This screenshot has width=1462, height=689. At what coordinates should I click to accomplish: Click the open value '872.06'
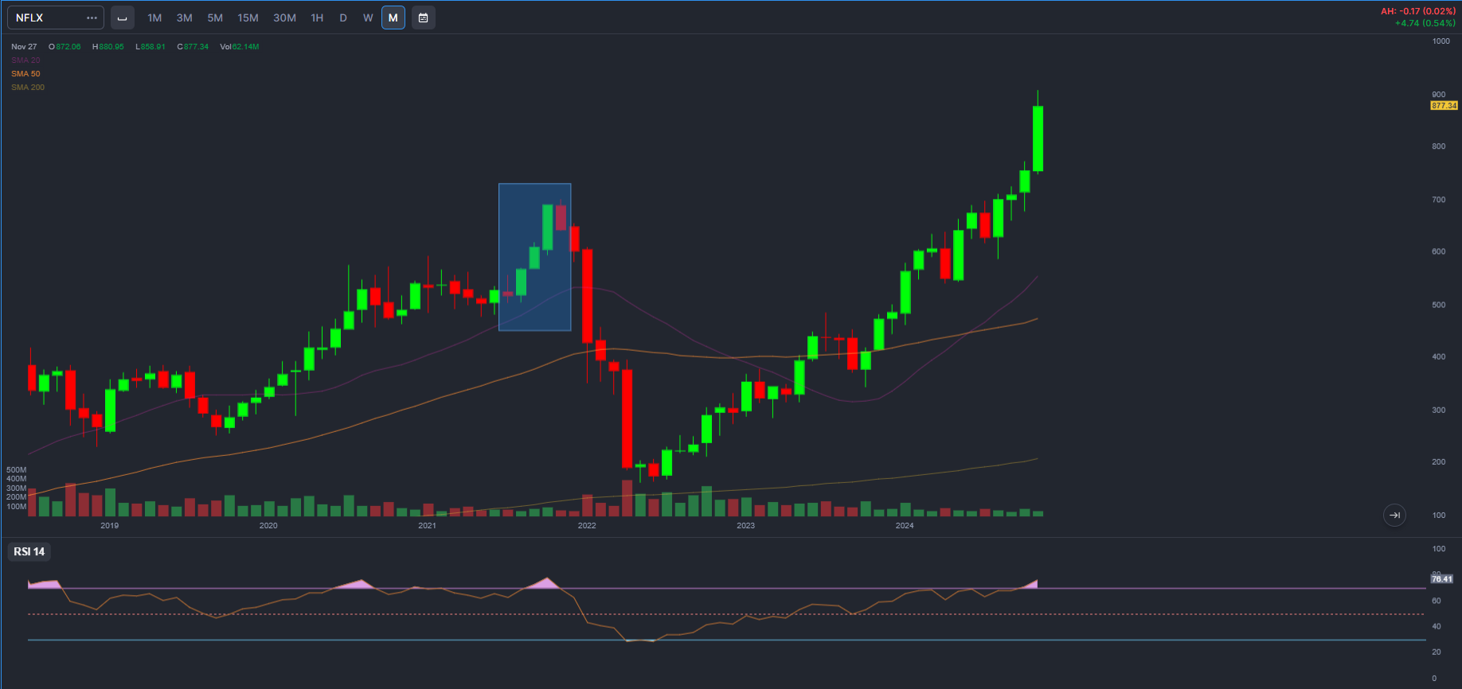click(68, 47)
